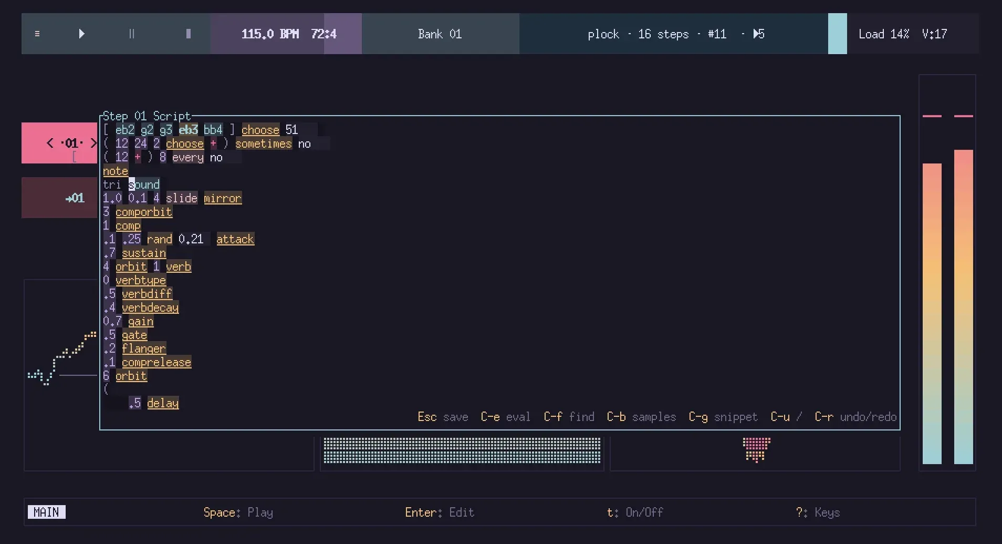Click the mirror keyword

[x=223, y=198]
